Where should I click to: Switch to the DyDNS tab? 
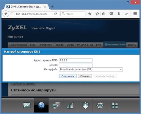pos(132,45)
